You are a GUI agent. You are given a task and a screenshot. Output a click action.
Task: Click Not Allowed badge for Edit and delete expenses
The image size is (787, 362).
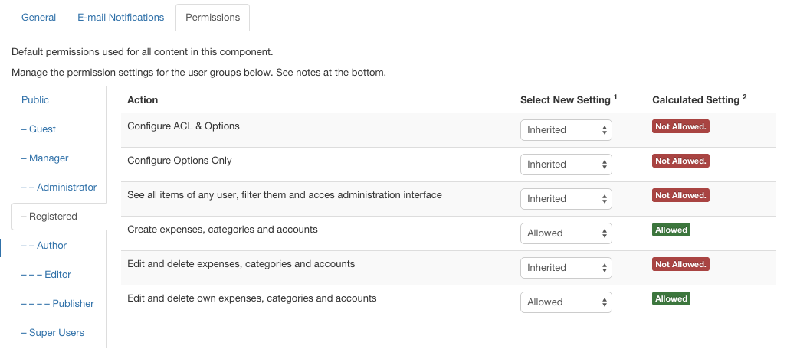click(680, 264)
